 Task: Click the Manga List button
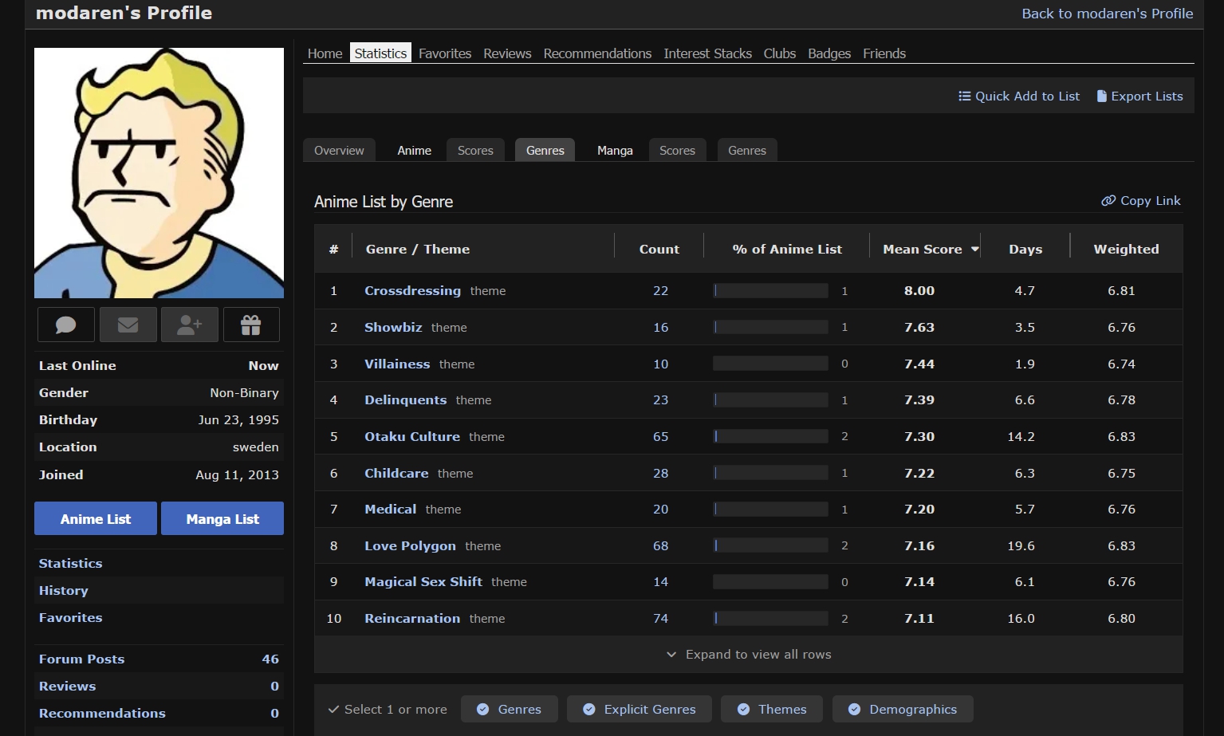[222, 518]
